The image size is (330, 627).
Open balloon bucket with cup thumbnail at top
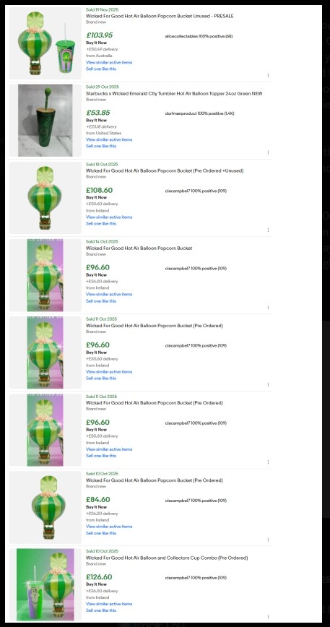pyautogui.click(x=45, y=43)
